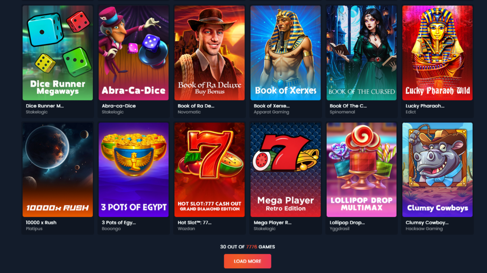
Task: Click the Novomatic provider label
Action: point(189,112)
